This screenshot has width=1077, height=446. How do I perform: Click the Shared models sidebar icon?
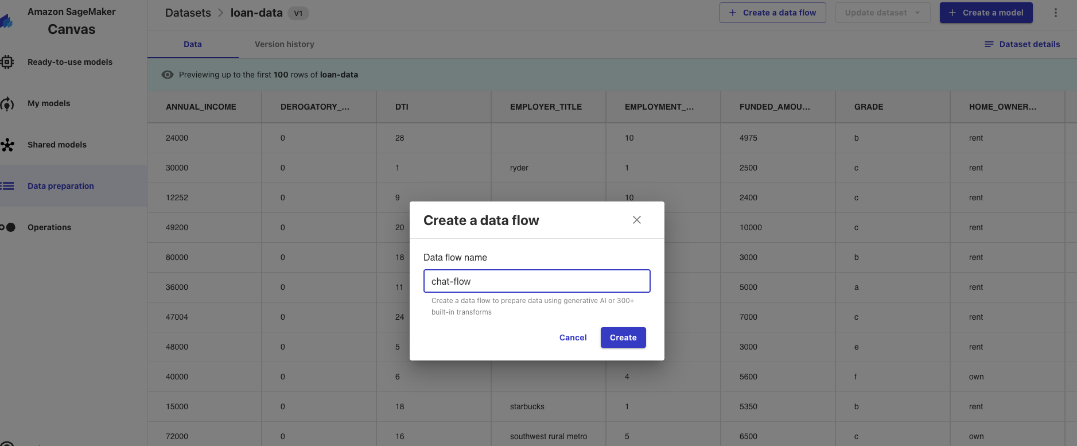[7, 145]
